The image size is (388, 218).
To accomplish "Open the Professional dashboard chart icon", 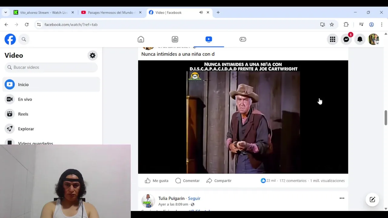I will tap(175, 39).
